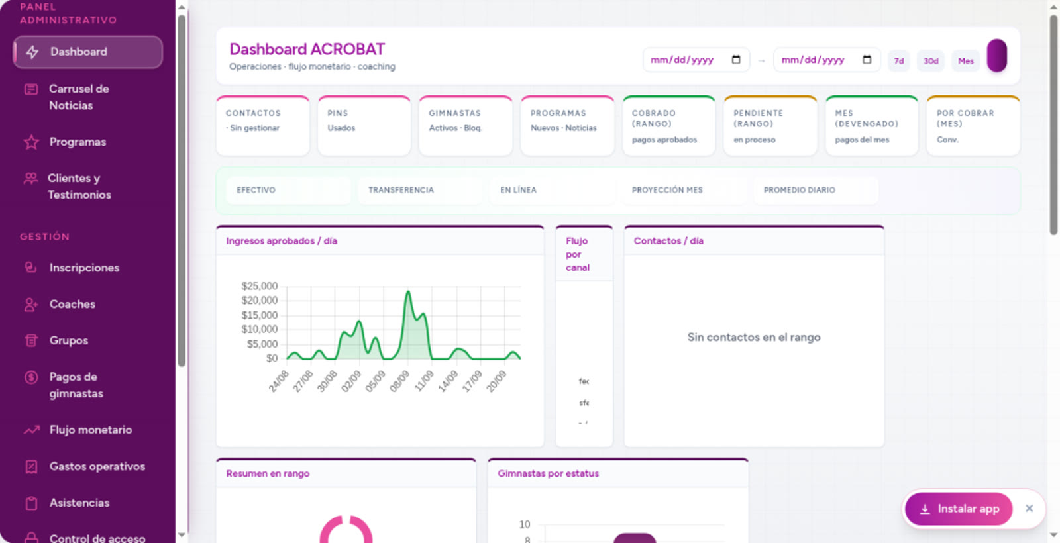1060x543 pixels.
Task: Open Clientes y Testimonios people icon
Action: point(30,178)
